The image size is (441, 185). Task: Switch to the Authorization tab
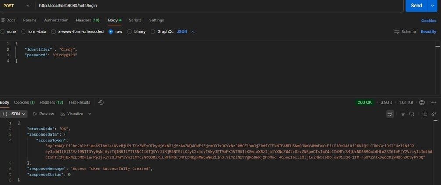coord(56,20)
